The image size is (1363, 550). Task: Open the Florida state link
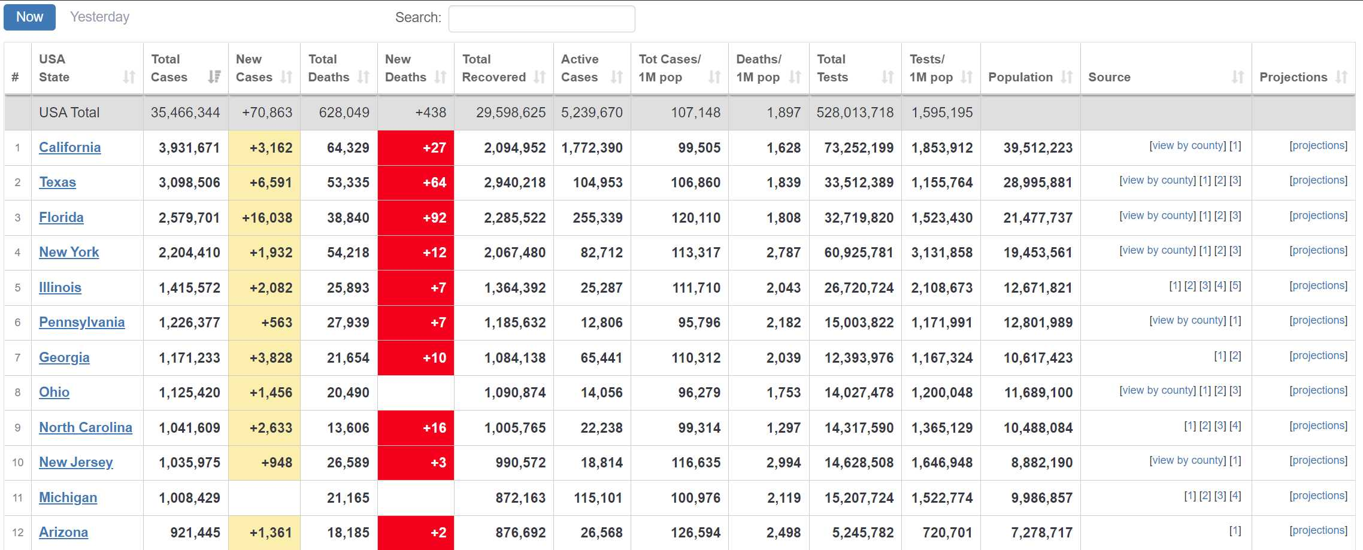pyautogui.click(x=61, y=217)
